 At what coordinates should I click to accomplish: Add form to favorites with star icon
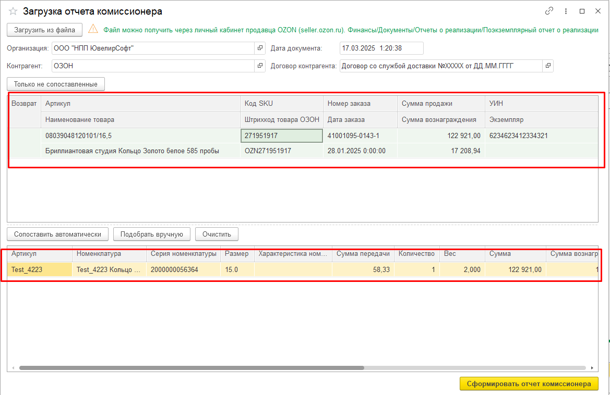click(x=13, y=11)
